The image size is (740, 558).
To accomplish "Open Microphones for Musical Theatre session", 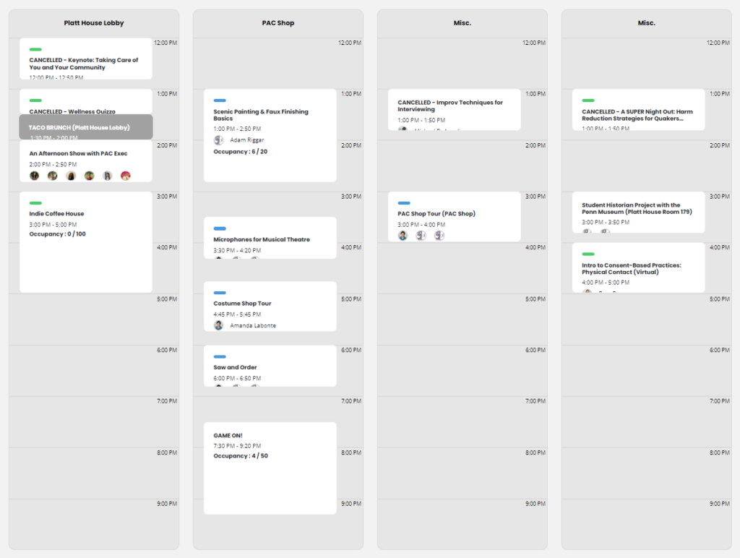I will coord(270,238).
